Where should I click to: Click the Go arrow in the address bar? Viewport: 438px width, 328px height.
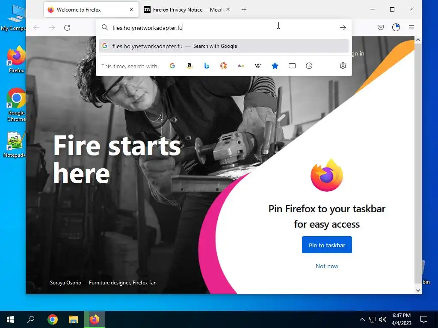tap(343, 28)
